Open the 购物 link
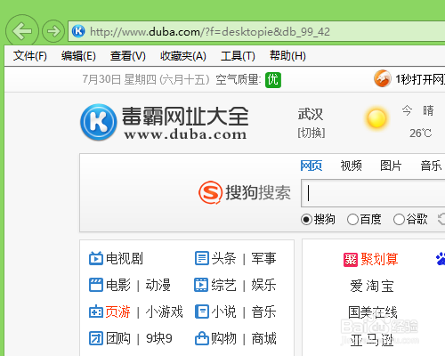The image size is (445, 356). coord(223,338)
